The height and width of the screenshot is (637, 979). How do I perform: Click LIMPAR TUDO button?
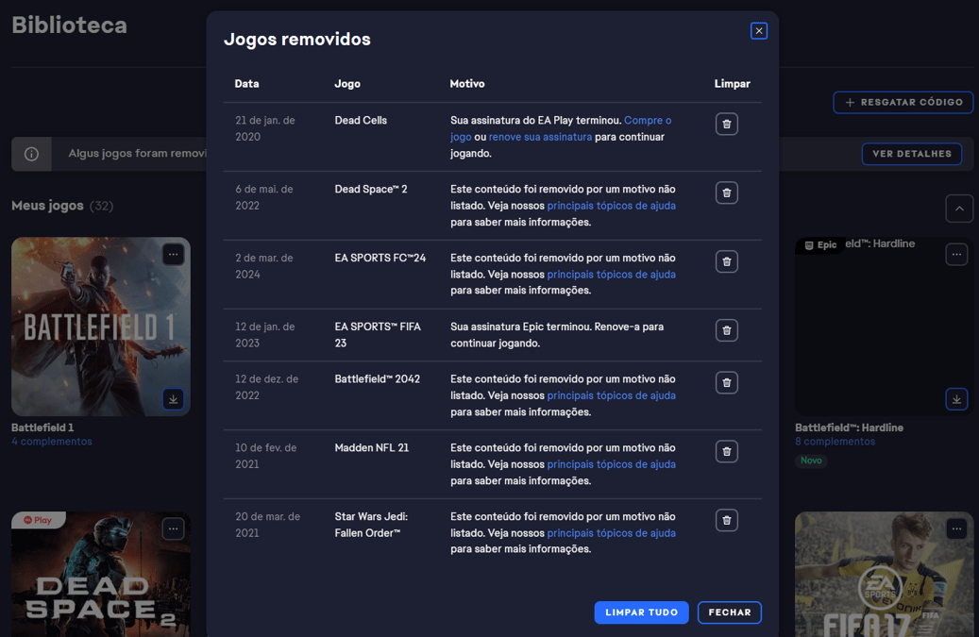click(x=641, y=612)
